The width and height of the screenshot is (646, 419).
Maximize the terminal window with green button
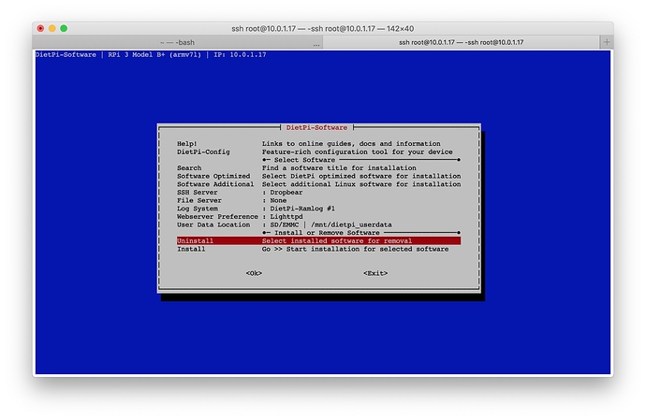tap(64, 28)
